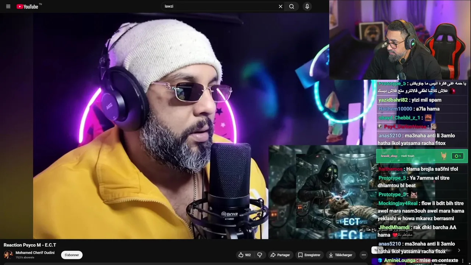Share the video via Partager
471x265 pixels.
click(x=280, y=255)
